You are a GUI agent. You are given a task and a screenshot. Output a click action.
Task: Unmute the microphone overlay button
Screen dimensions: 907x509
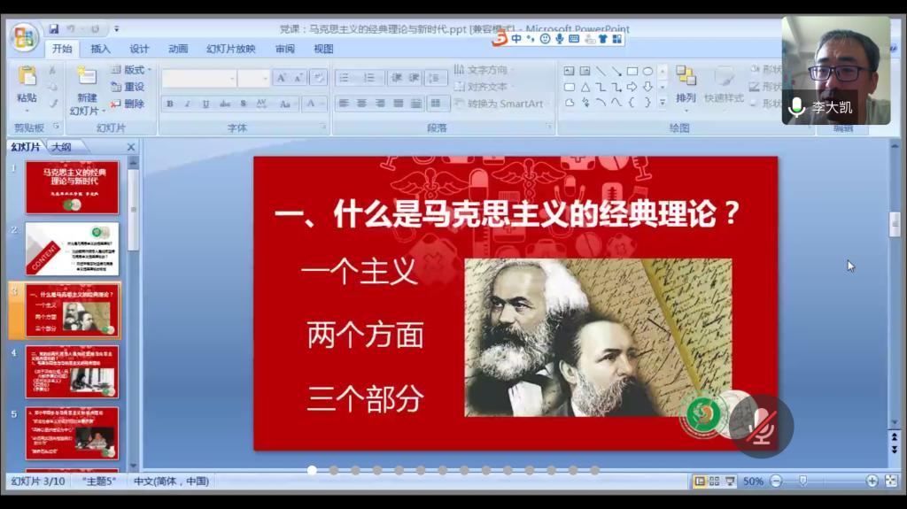tap(760, 427)
